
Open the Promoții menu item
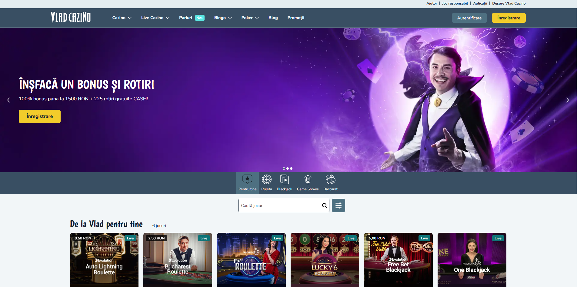click(x=296, y=18)
